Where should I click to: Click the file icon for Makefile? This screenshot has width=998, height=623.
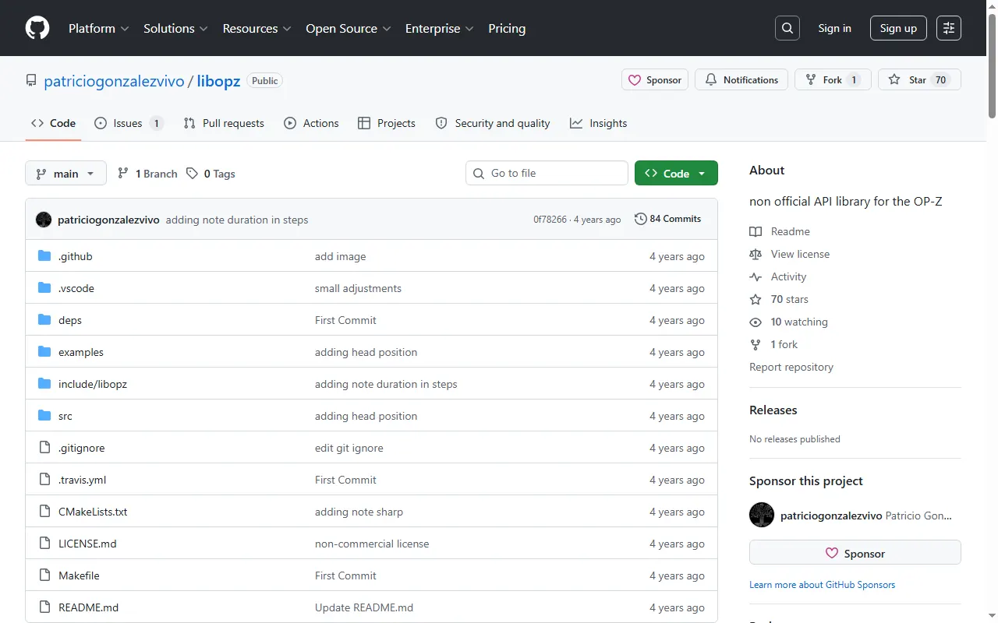pyautogui.click(x=44, y=575)
